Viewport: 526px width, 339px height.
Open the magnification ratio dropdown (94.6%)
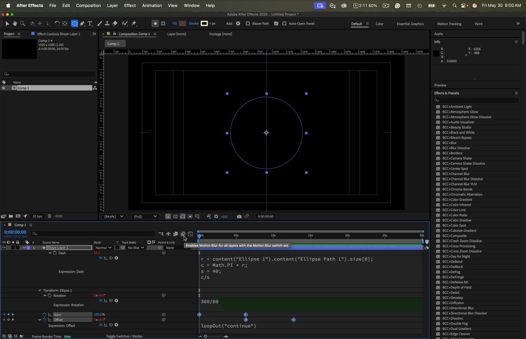114,216
